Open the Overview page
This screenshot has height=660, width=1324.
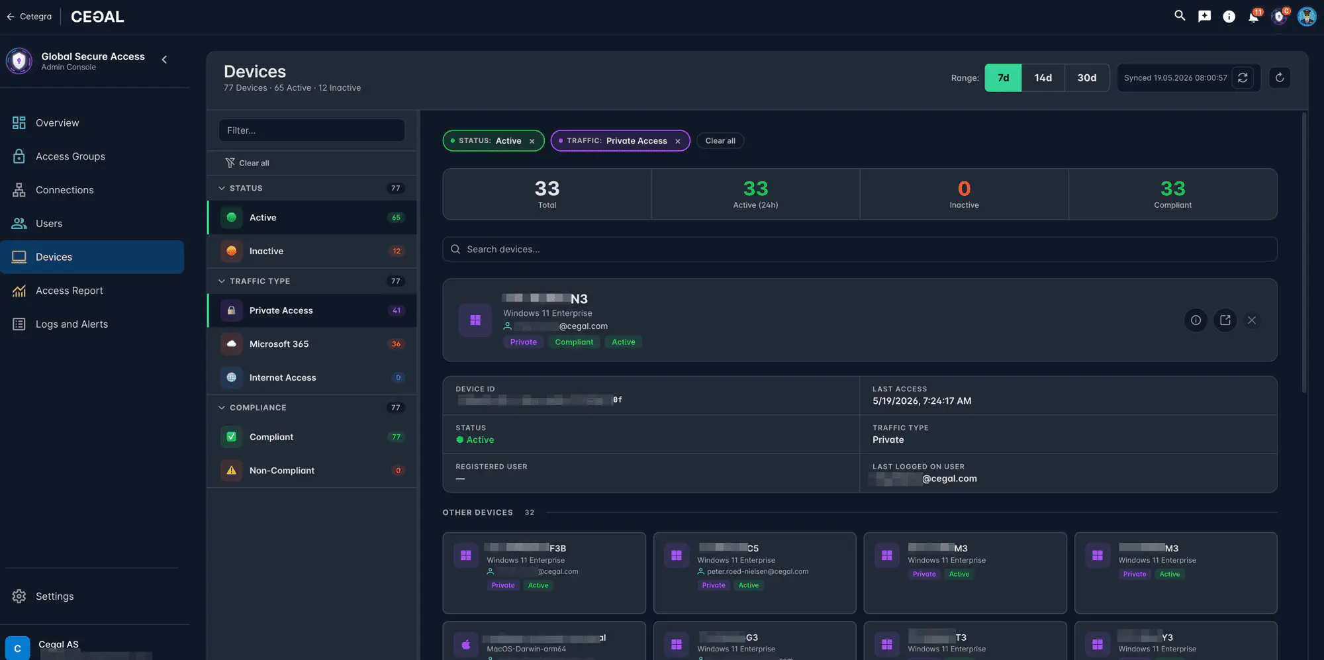93,123
